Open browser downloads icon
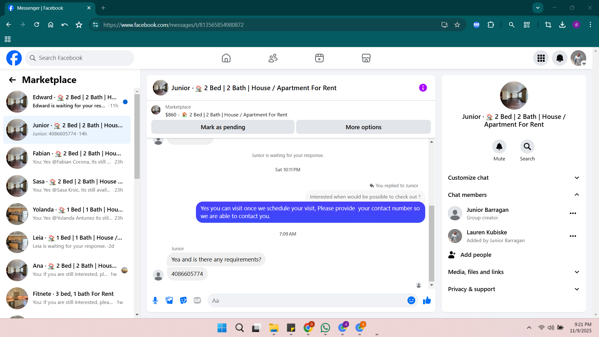Viewport: 599px width, 337px height. (562, 25)
